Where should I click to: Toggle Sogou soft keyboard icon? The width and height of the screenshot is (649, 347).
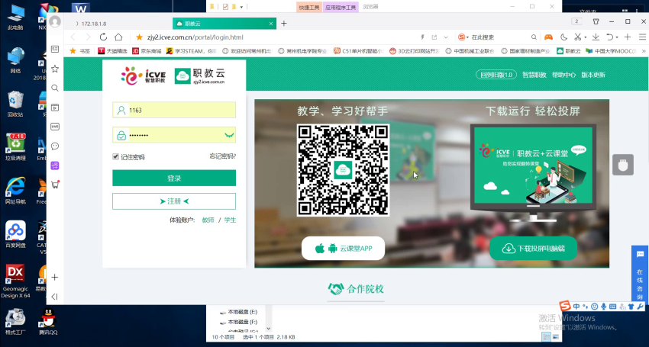coord(612,306)
